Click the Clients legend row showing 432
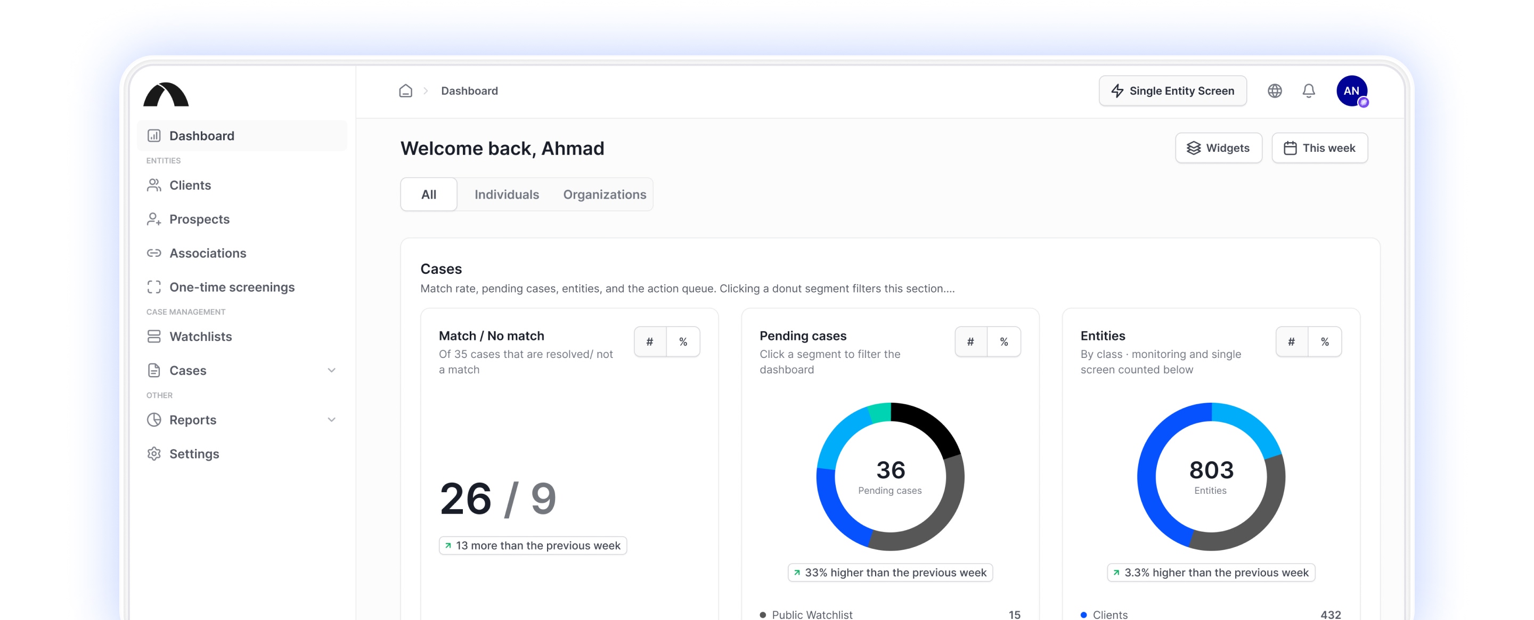The width and height of the screenshot is (1534, 620). tap(1211, 614)
